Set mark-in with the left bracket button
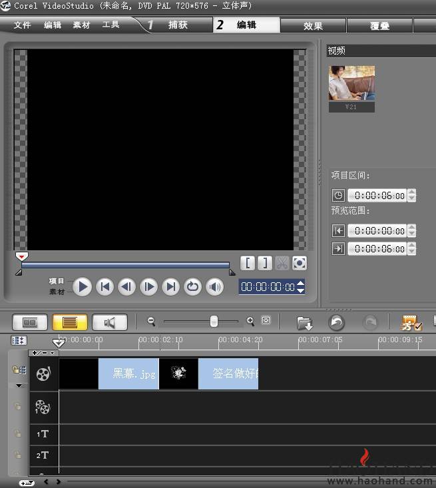 click(248, 263)
